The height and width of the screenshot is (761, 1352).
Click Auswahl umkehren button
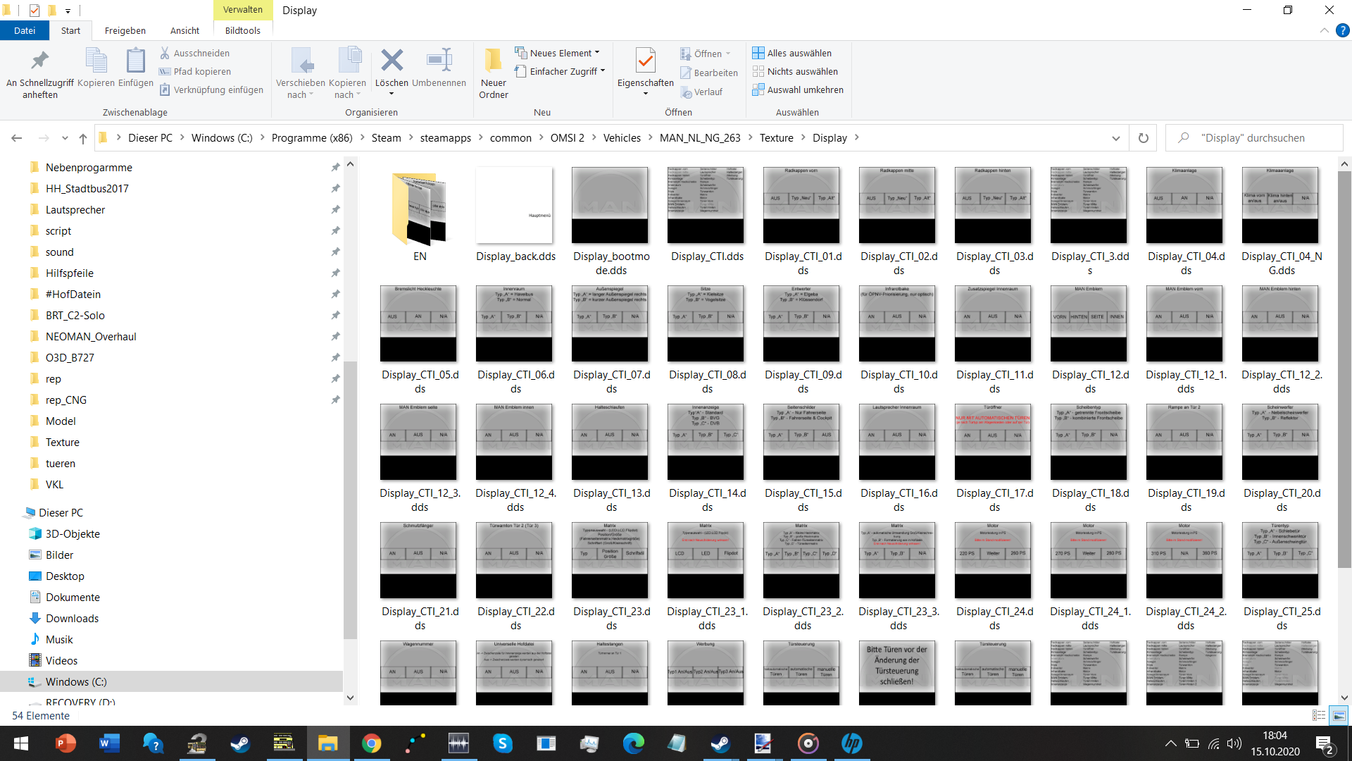click(798, 89)
